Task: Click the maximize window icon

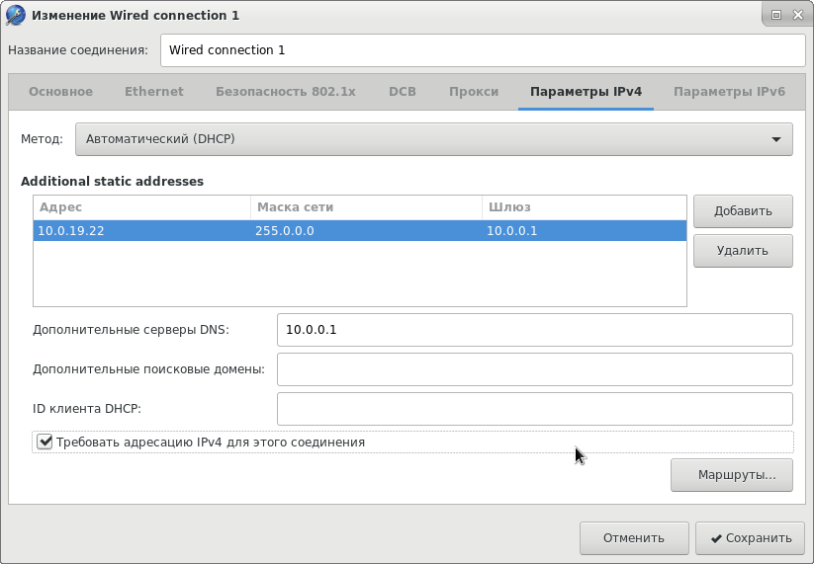Action: 776,15
